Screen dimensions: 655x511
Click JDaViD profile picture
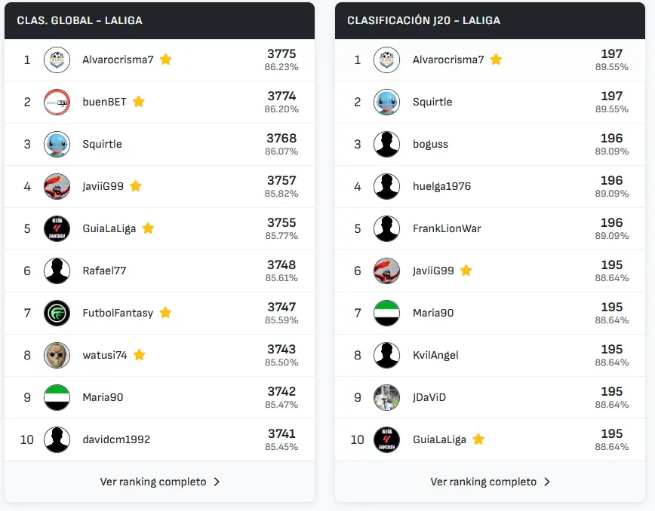[x=386, y=397]
